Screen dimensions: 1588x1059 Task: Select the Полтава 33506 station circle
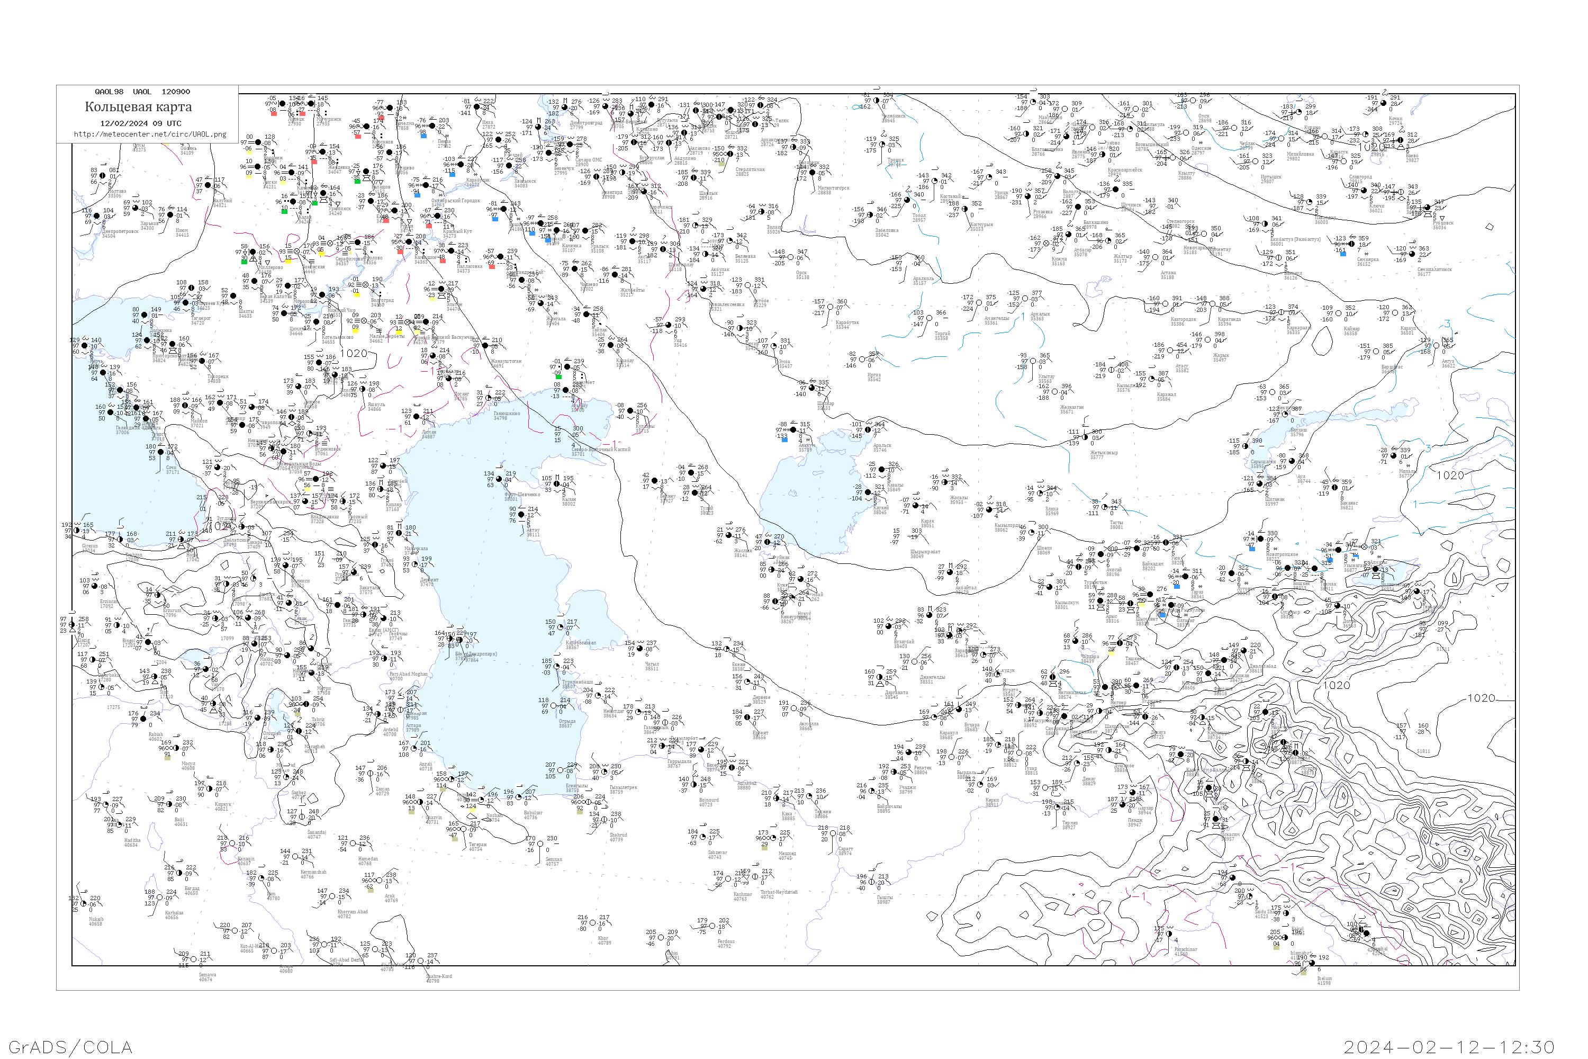pyautogui.click(x=103, y=176)
